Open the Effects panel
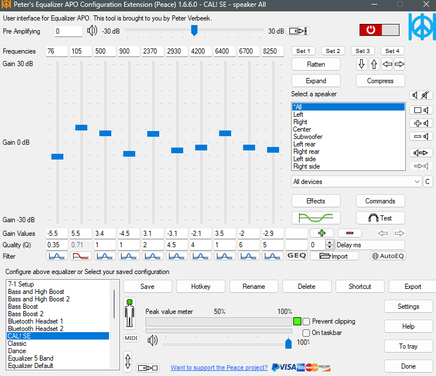The height and width of the screenshot is (376, 436). (x=316, y=201)
